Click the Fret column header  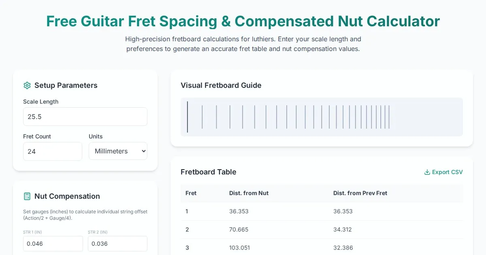[x=191, y=193]
